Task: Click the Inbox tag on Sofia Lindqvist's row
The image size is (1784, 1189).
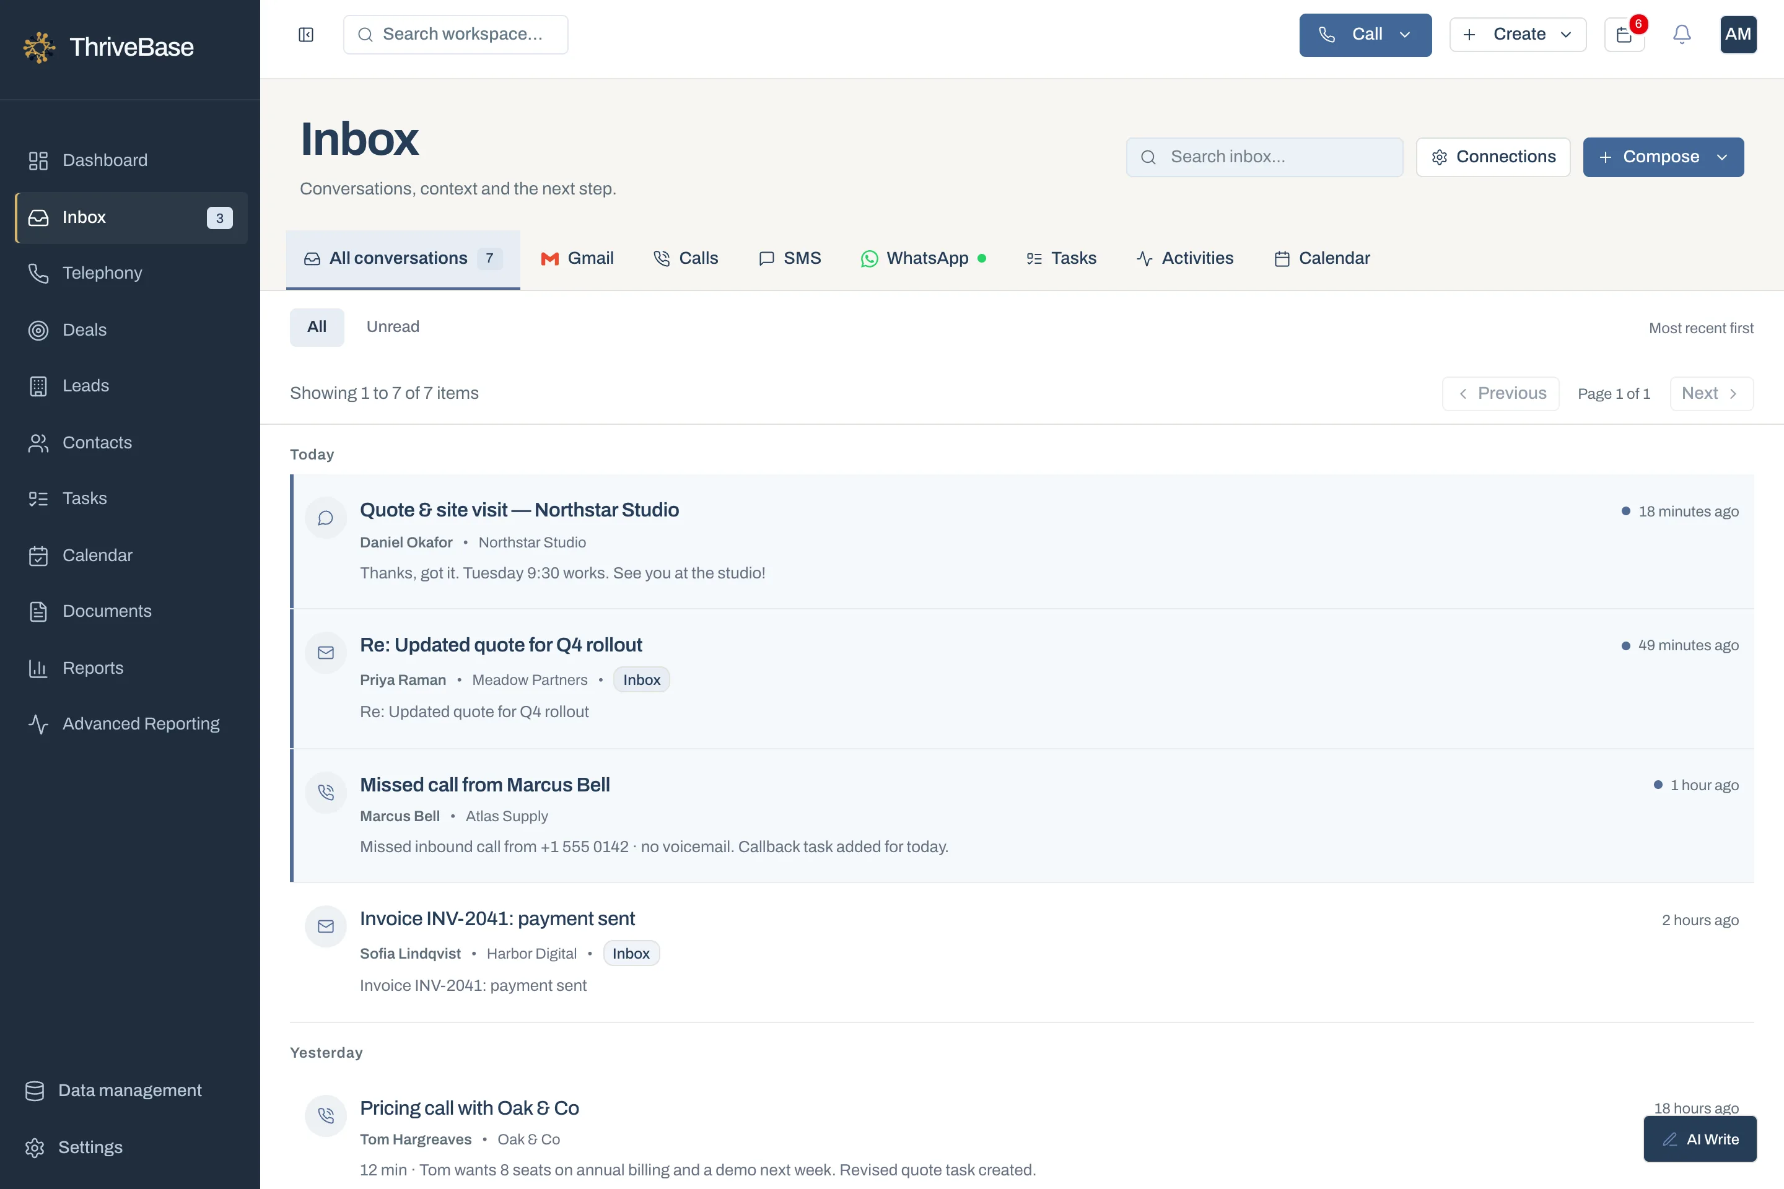Action: point(631,954)
